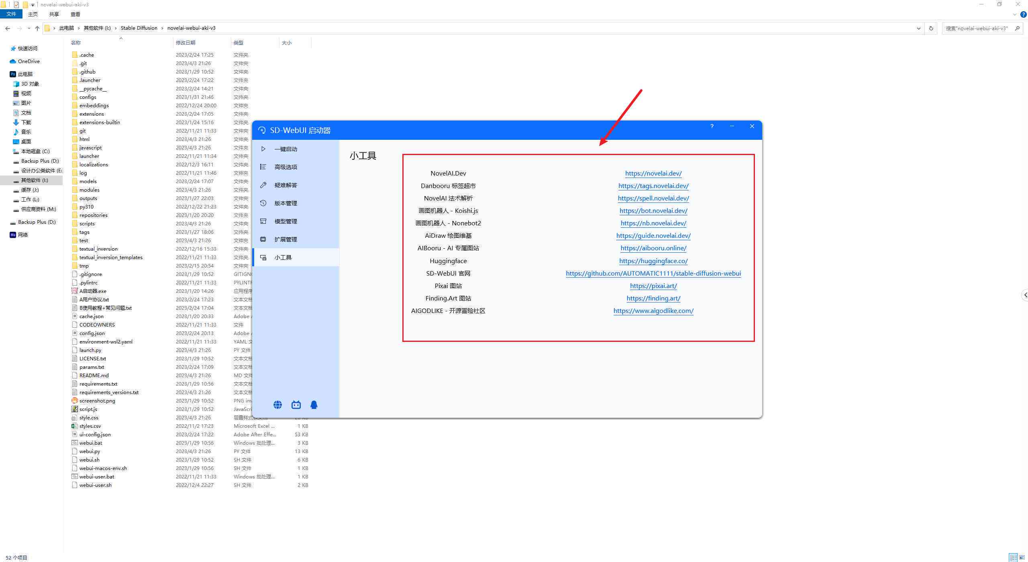Open 版本管理 version management
The image size is (1028, 562).
tap(296, 203)
